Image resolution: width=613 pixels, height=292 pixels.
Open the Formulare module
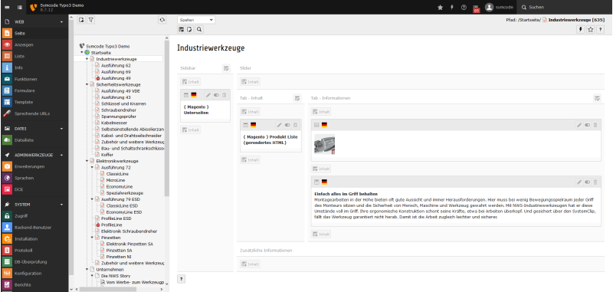tap(34, 90)
